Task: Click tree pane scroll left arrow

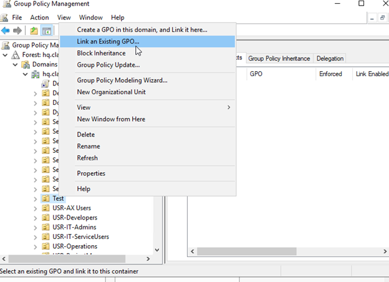Action: coord(4,259)
